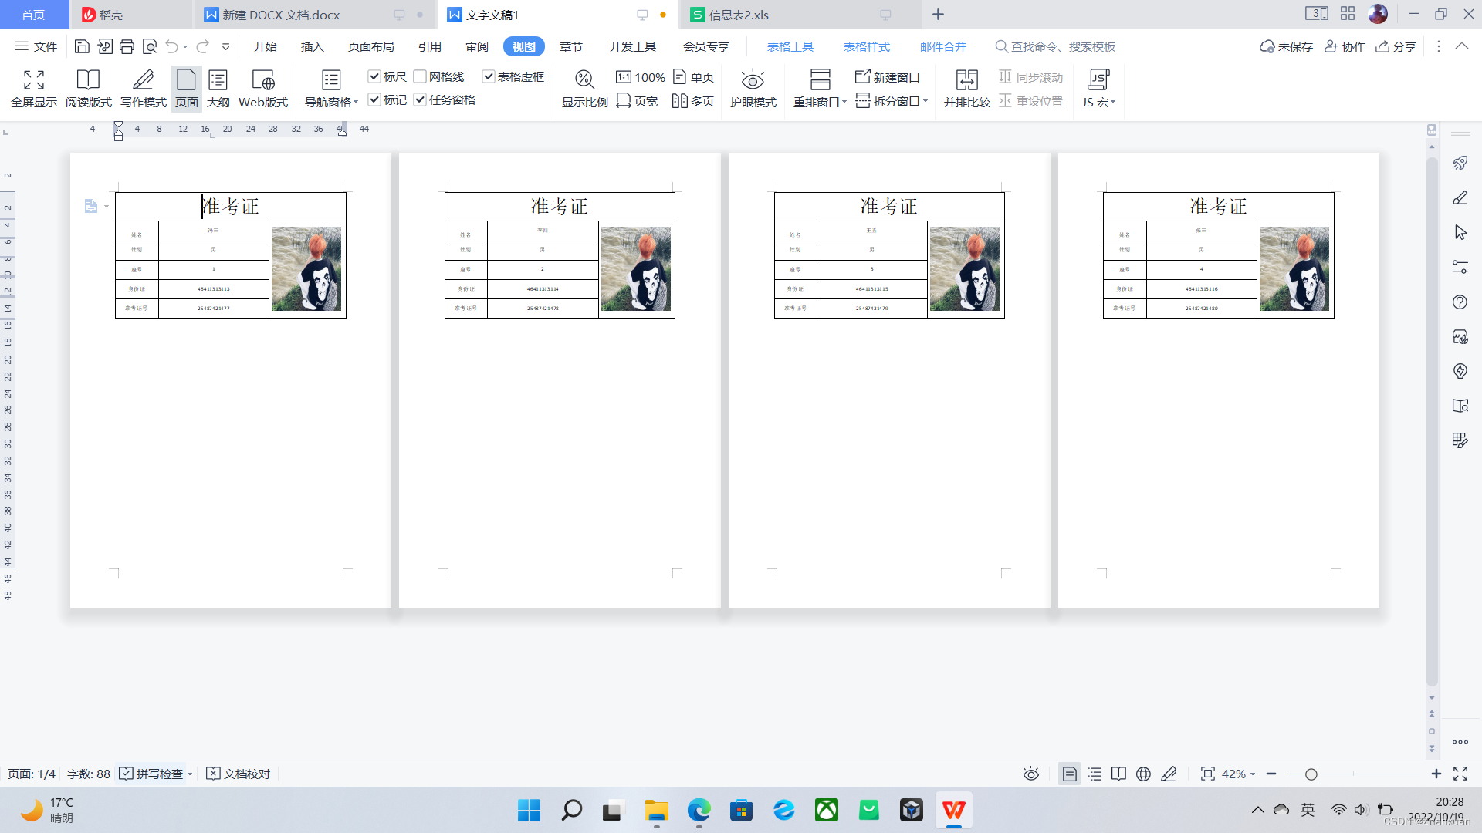Open Writing mode
Viewport: 1482px width, 833px height.
pos(143,80)
